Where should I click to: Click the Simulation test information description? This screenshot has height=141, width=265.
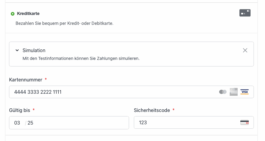[81, 58]
